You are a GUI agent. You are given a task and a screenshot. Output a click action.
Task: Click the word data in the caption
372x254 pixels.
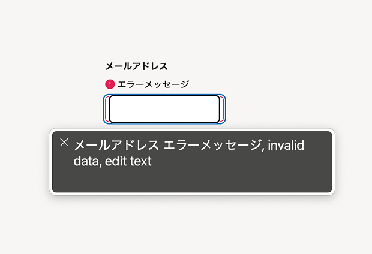[x=86, y=161]
